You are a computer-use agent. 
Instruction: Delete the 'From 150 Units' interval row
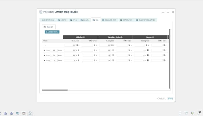[x=44, y=60]
